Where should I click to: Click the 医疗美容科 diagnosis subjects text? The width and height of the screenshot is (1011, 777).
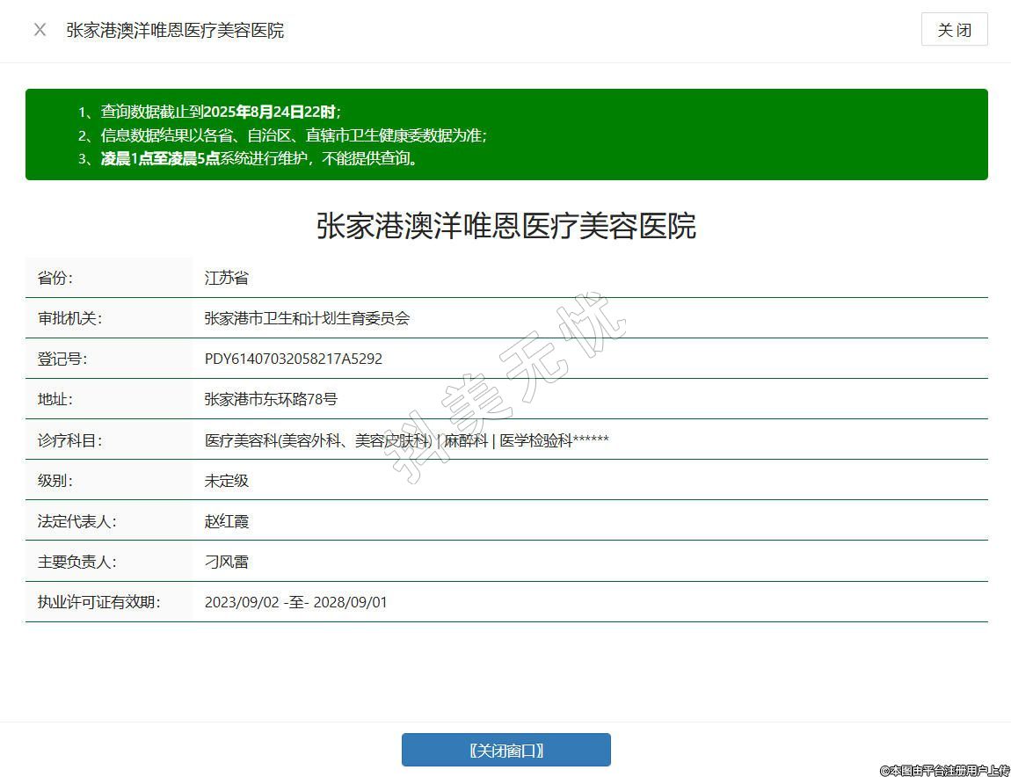click(x=406, y=440)
